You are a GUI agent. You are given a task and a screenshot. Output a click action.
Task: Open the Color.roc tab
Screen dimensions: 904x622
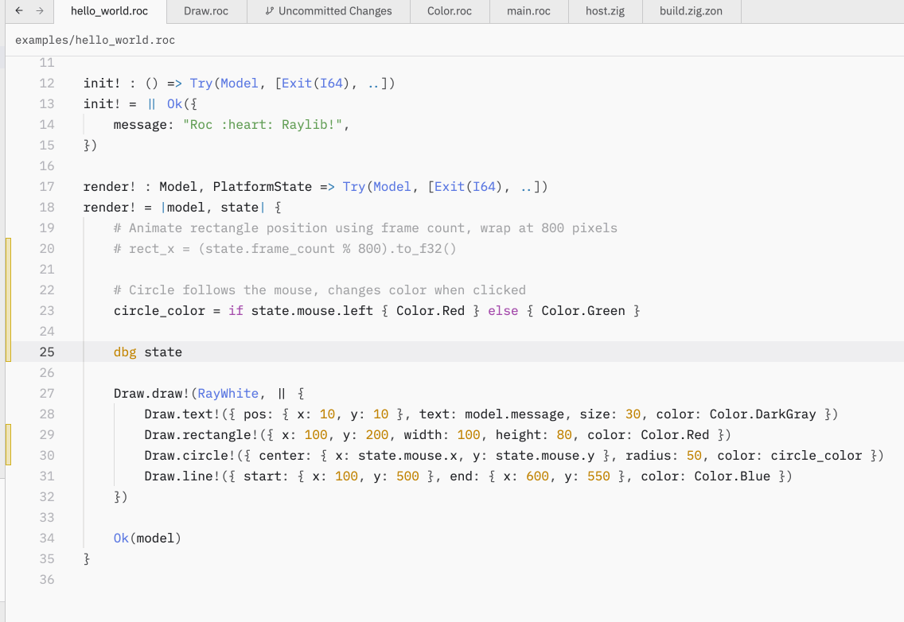tap(449, 11)
